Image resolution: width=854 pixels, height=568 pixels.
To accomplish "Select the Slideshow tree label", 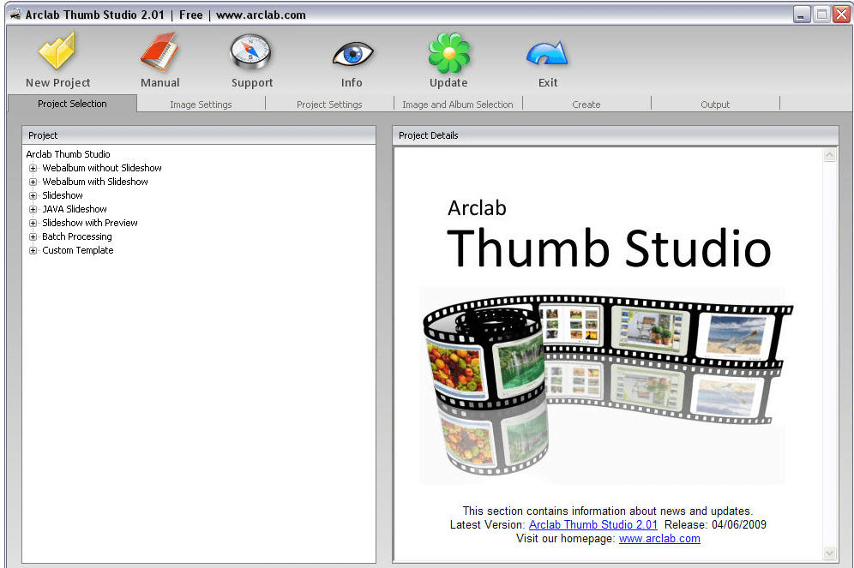I will coord(63,195).
